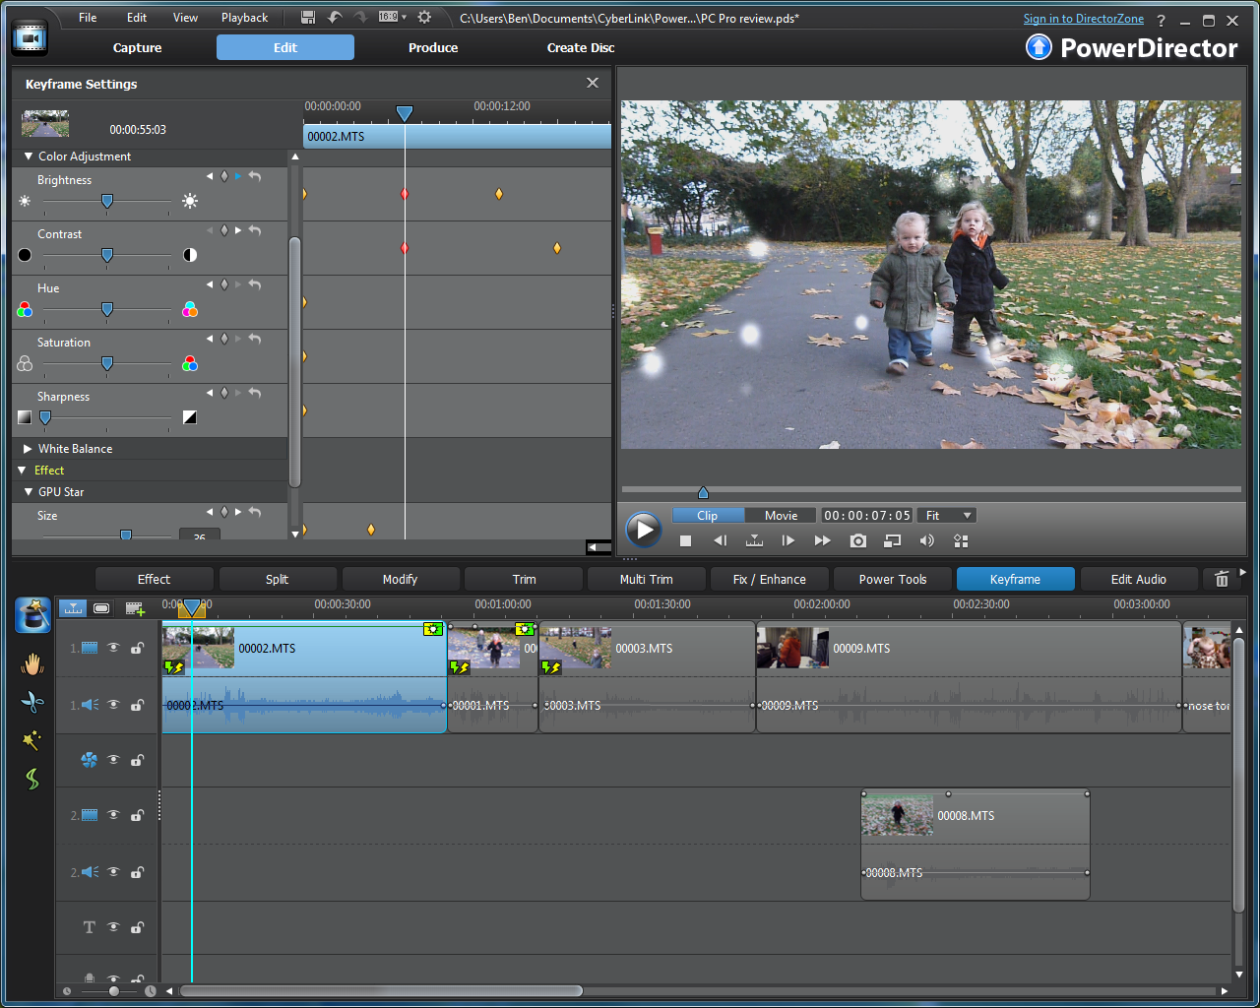1260x1008 pixels.
Task: Toggle the lock on video track 2
Action: click(138, 815)
